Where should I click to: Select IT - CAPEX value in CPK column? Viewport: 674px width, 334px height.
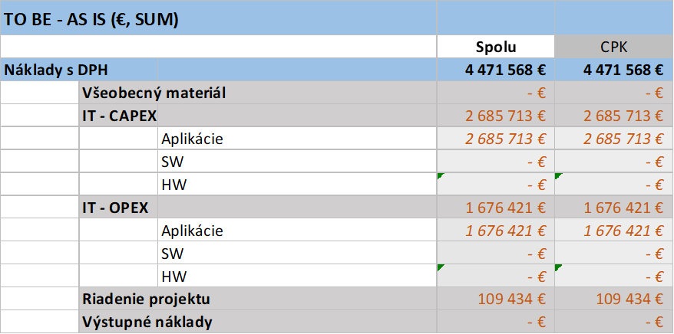(x=623, y=116)
